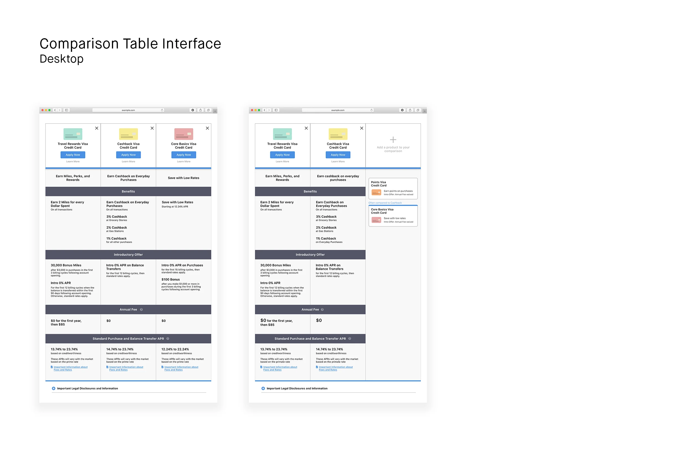
Task: Click 'Save with Low Rates' tagline cell, left browser
Action: point(184,178)
